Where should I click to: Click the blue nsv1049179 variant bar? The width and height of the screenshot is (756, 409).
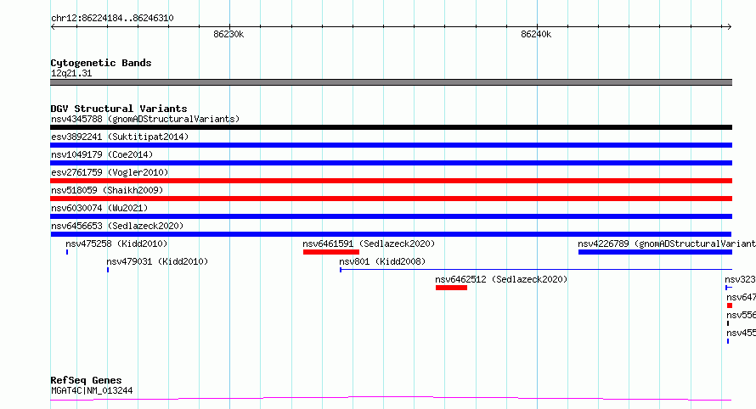(391, 163)
